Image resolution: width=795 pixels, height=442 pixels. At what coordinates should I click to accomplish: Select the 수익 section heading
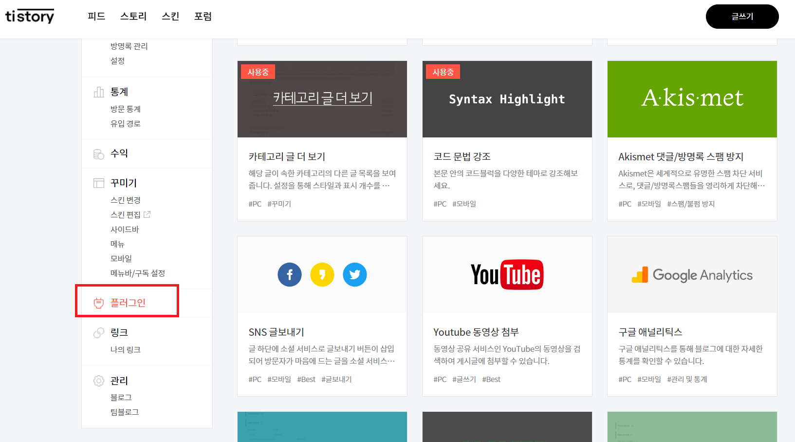(119, 154)
